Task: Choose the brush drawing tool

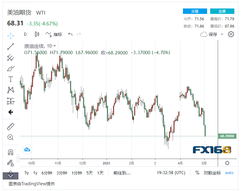Action: tap(11, 69)
